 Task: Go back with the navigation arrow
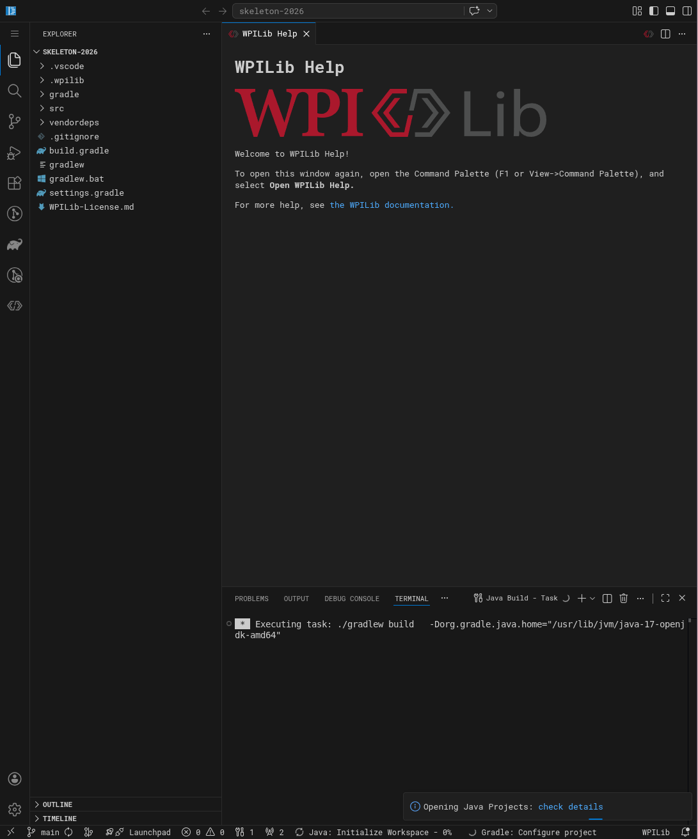pos(206,11)
